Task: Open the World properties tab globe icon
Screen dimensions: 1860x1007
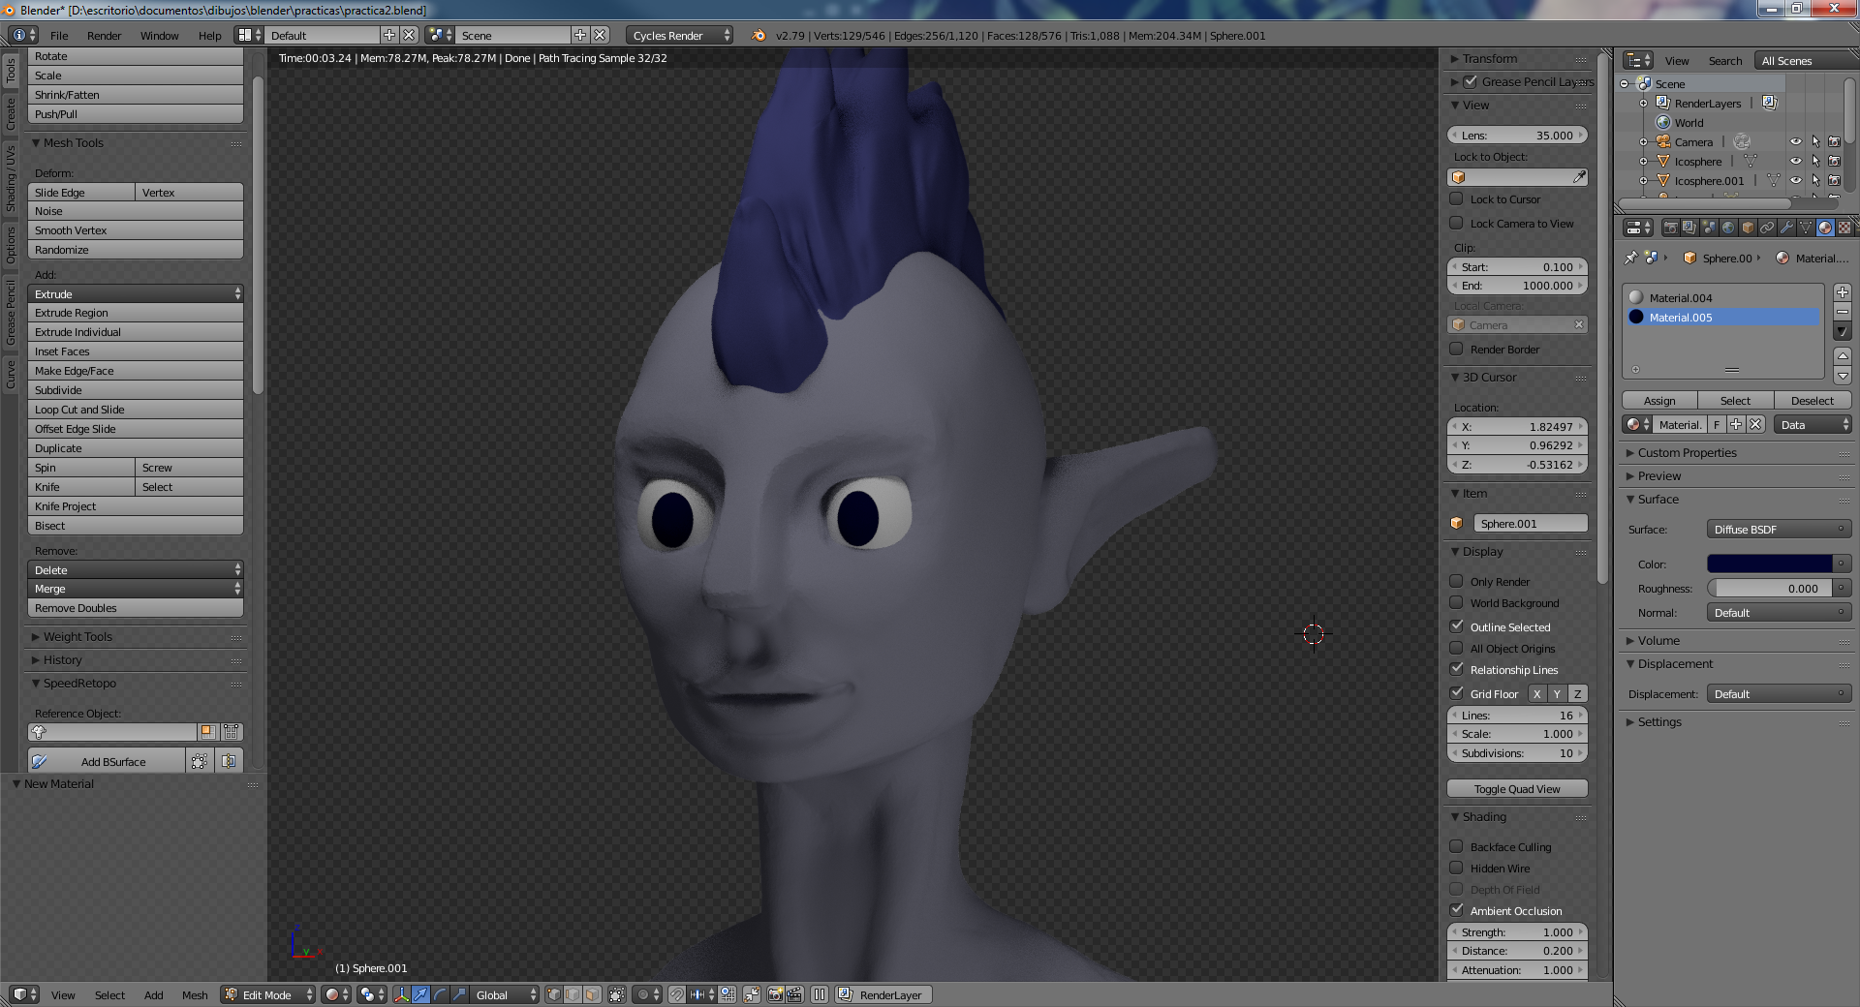Action: [x=1728, y=228]
